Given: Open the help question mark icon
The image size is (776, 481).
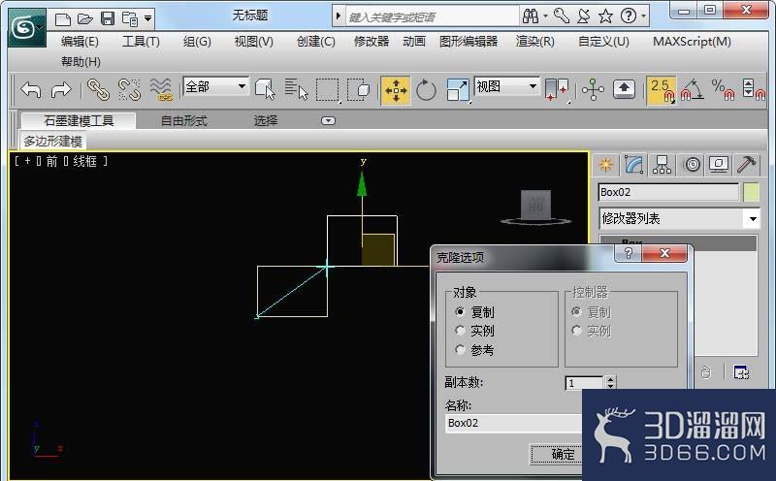Looking at the screenshot, I should tap(629, 16).
